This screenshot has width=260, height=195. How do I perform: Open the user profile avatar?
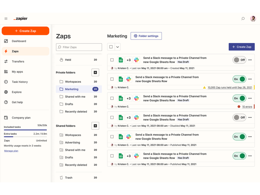pyautogui.click(x=253, y=19)
